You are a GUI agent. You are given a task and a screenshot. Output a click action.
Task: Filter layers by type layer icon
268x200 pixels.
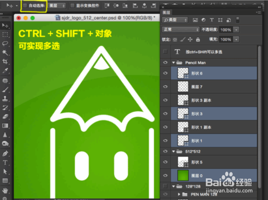(x=212, y=20)
